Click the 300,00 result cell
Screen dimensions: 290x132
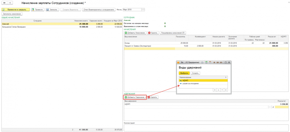(x=272, y=46)
